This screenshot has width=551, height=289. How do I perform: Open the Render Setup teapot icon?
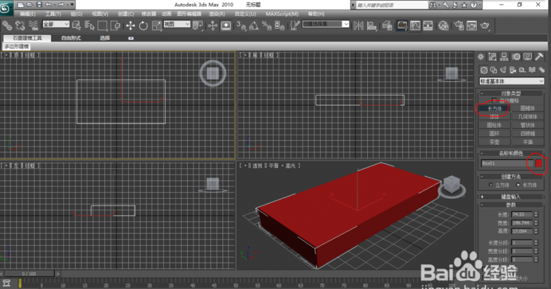tap(459, 25)
